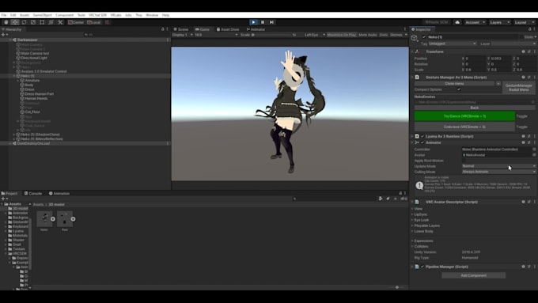Open the File menu
This screenshot has height=303, width=538.
tap(4, 15)
